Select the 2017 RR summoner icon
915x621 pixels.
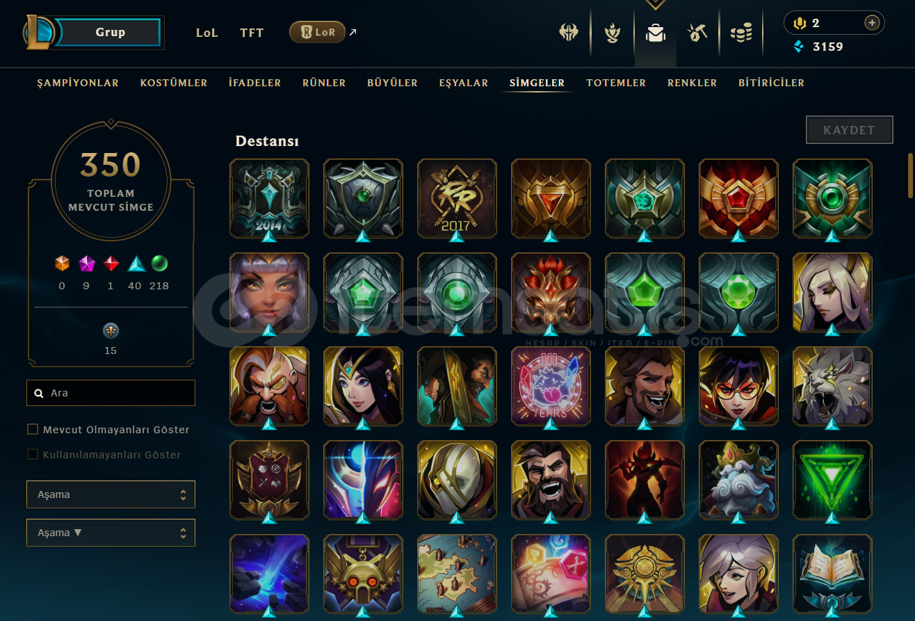(457, 198)
